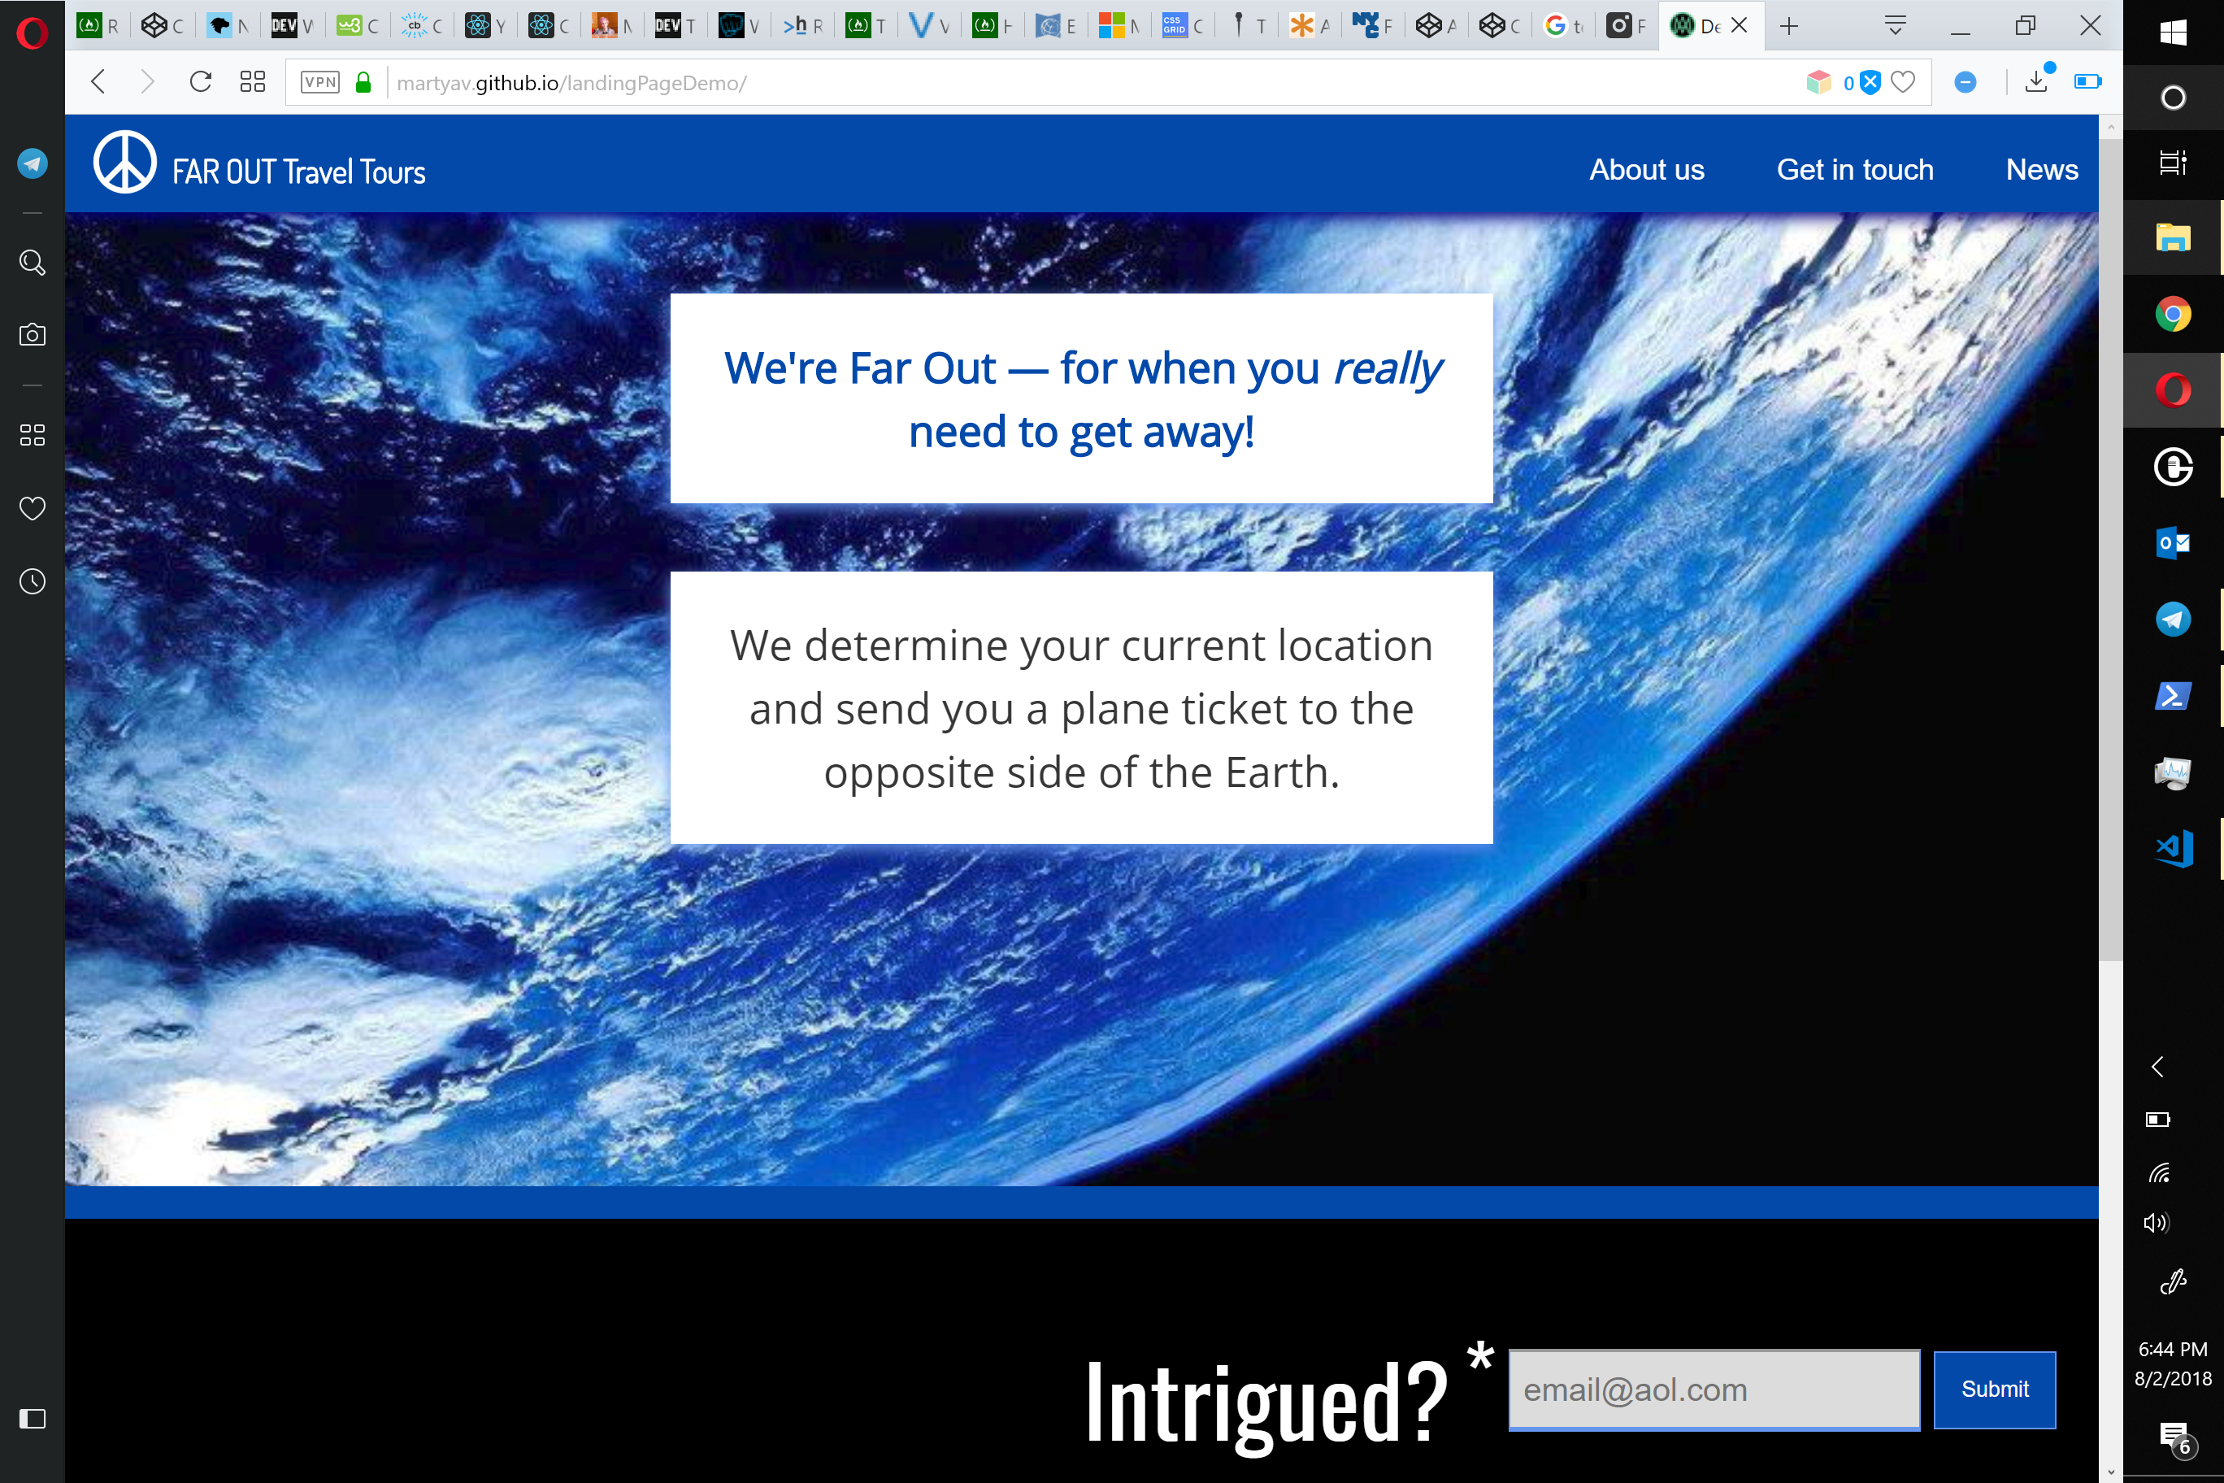The image size is (2224, 1483).
Task: Open the snapshot camera tool
Action: tap(33, 335)
